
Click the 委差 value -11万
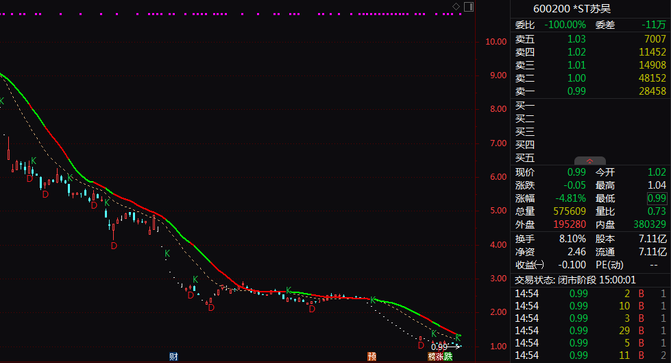click(x=654, y=25)
